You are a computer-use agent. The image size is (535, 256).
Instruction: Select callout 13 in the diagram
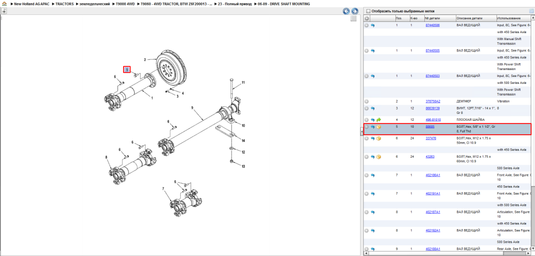coord(243,167)
